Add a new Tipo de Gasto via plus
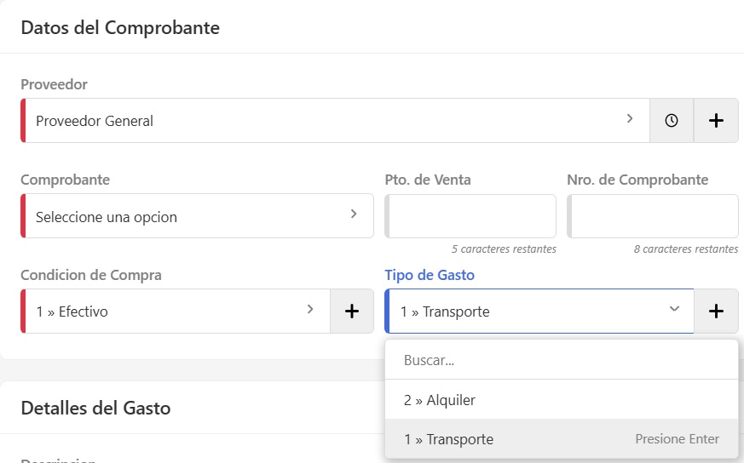The width and height of the screenshot is (744, 463). coord(716,312)
